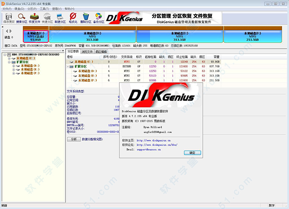The width and height of the screenshot is (289, 209).
Task: Click the 新建分区 new partition toolbar icon
Action: 60,16
